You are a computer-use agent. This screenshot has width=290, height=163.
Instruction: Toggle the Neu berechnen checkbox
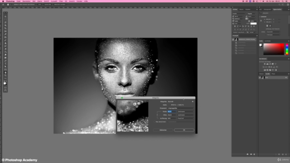point(155,122)
